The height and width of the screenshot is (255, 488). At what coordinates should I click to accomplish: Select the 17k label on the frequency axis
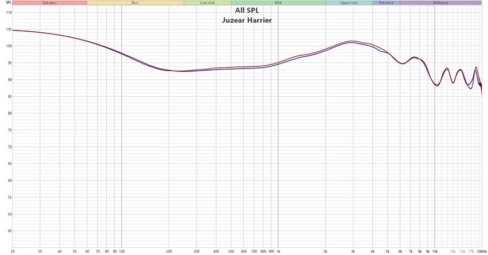click(471, 251)
